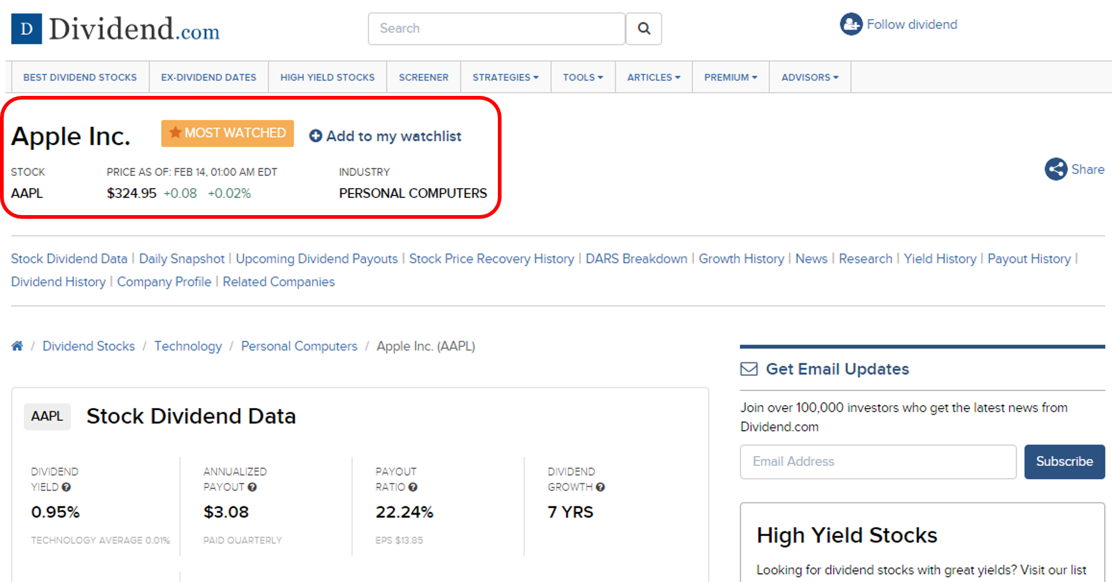Screen dimensions: 1112x582
Task: Click the Payout Ratio help icon
Action: click(413, 487)
